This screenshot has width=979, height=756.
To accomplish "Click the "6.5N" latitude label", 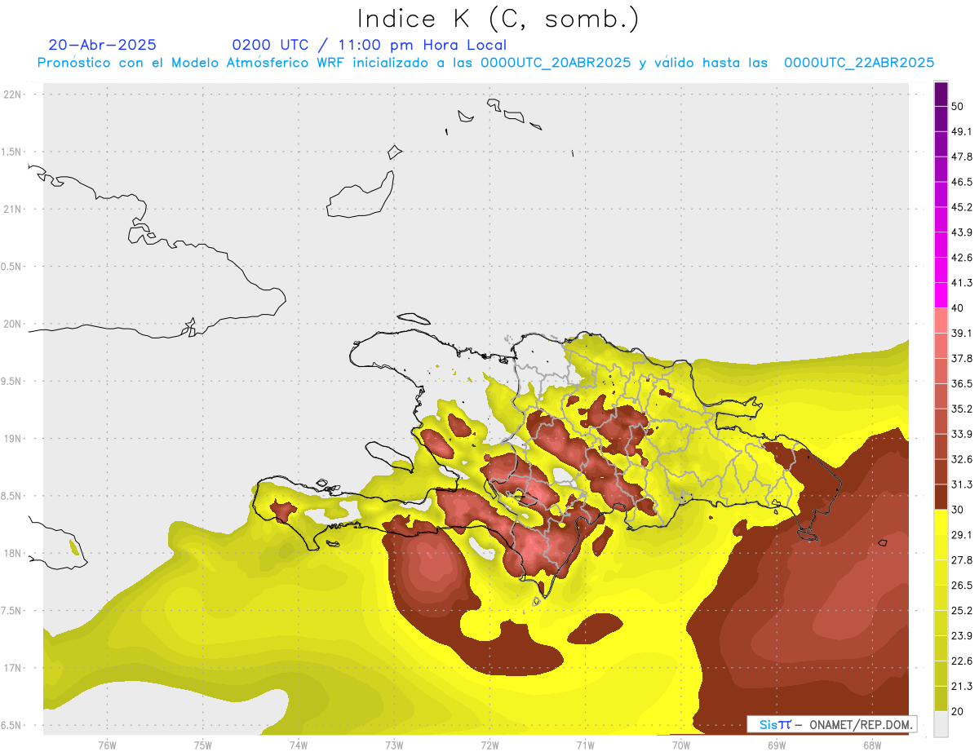I will click(11, 726).
